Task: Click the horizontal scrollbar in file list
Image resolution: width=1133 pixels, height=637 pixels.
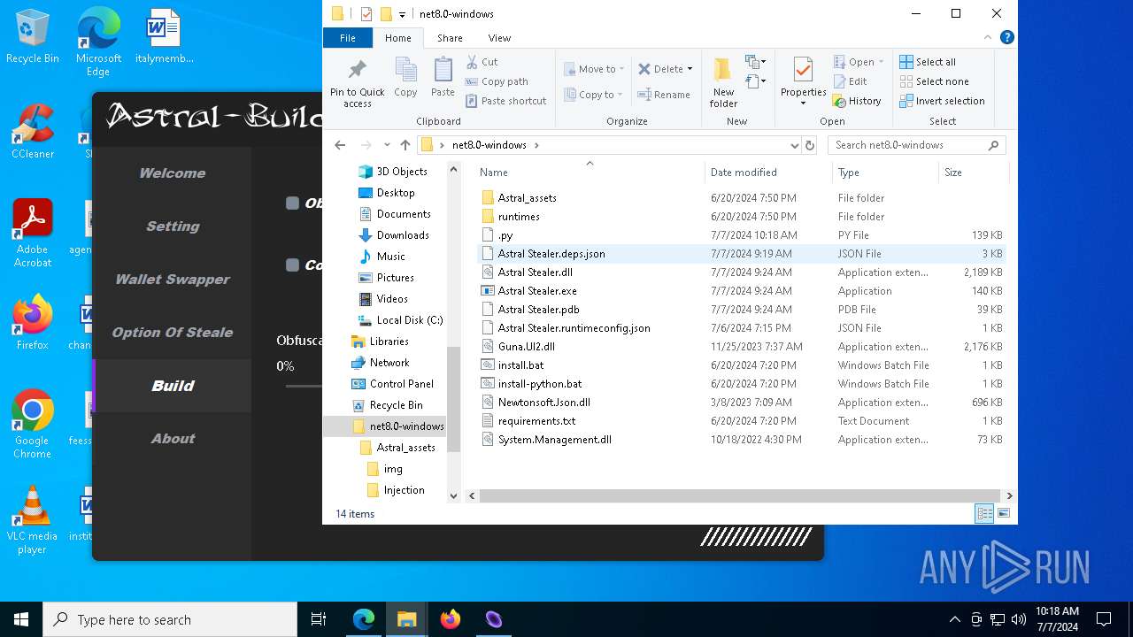Action: pyautogui.click(x=738, y=496)
